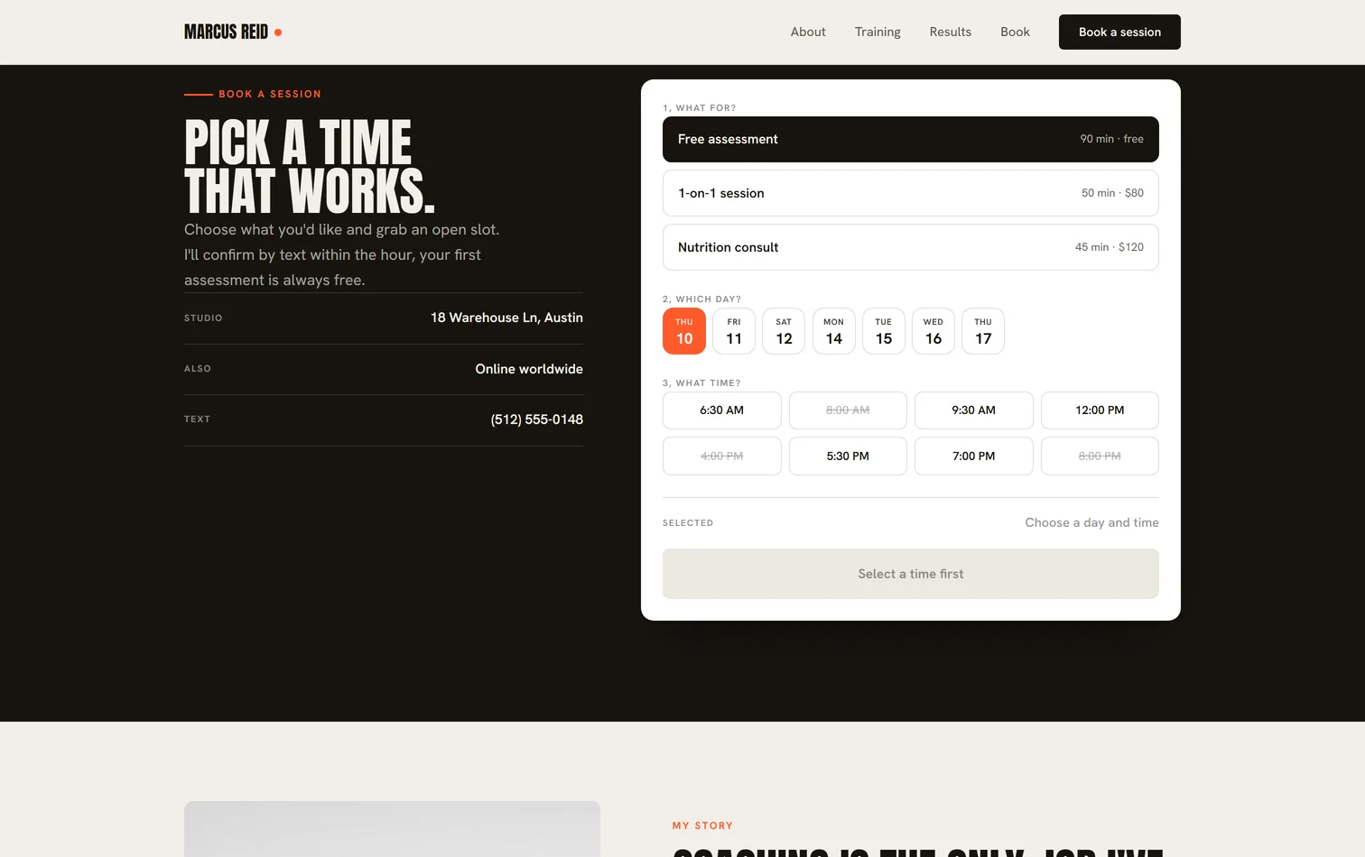Screen dimensions: 1365x857
Task: Click the Book a session button
Action: click(x=1119, y=32)
